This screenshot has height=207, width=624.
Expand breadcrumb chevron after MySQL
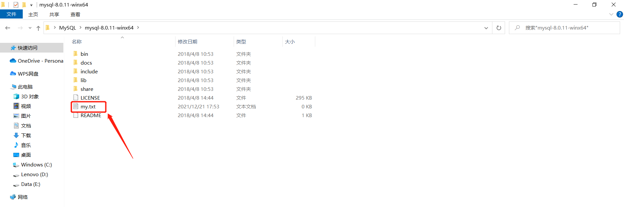coord(80,28)
